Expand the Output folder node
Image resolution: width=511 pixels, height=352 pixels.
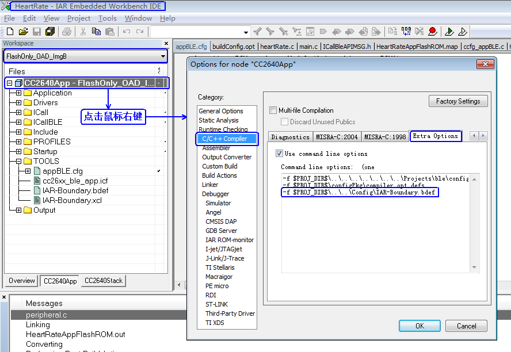[18, 210]
